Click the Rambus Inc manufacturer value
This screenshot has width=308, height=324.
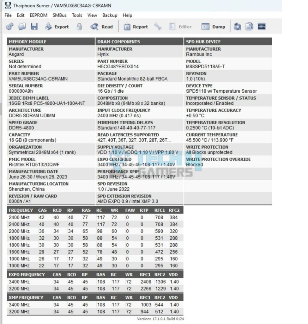pos(199,54)
